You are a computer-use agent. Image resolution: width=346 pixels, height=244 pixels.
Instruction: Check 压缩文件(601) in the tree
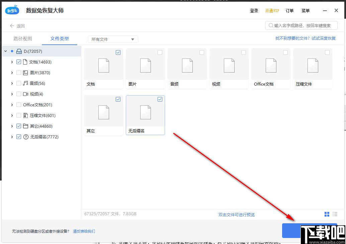pos(19,116)
